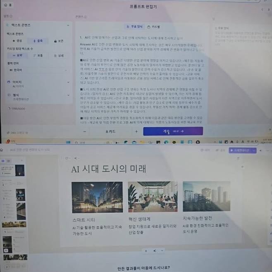Expand the 이미지 settings section

coord(68,82)
